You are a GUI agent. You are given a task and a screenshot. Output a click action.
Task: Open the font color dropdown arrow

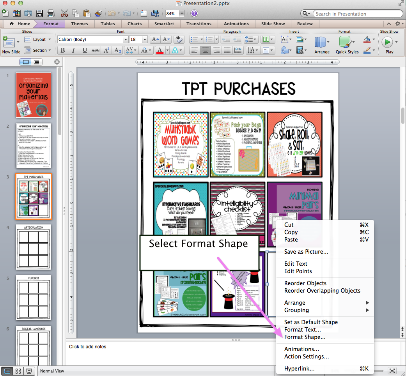click(x=167, y=50)
